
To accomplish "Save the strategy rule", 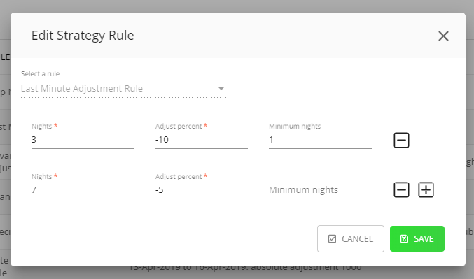I will coord(417,239).
